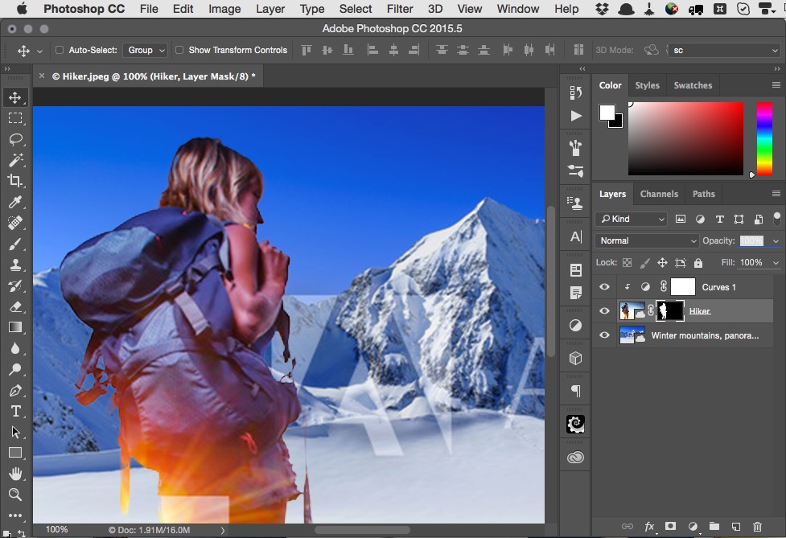Select the Brush tool

15,244
